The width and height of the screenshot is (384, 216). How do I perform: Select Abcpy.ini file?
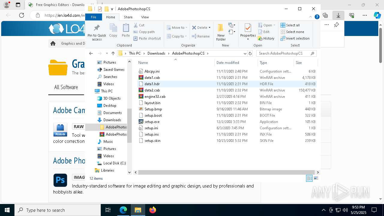pos(227,71)
